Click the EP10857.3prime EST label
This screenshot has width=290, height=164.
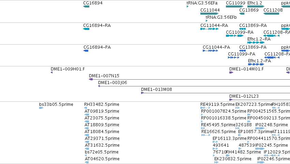click(255, 132)
